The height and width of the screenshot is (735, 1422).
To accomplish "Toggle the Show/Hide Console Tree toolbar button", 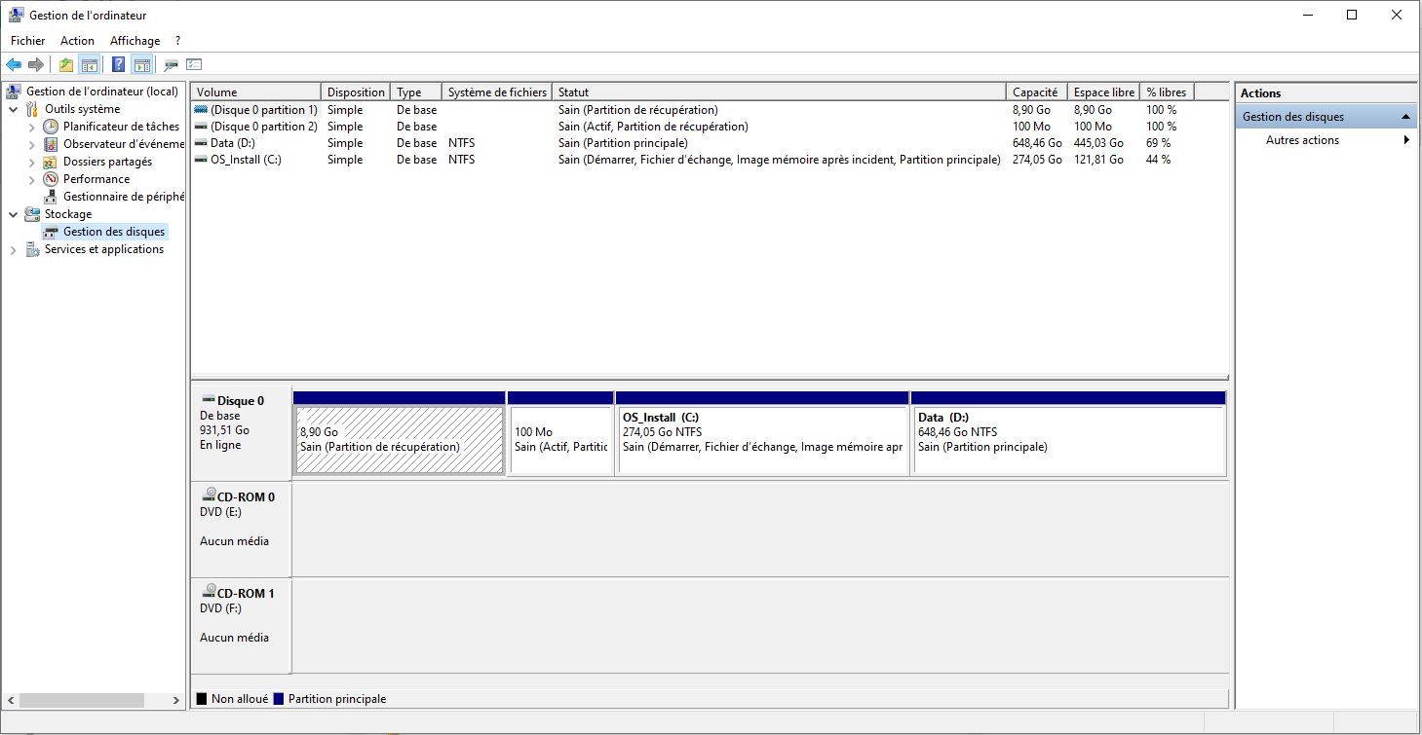I will point(90,65).
